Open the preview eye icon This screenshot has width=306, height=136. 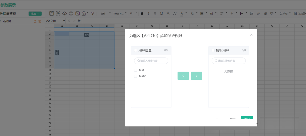pyautogui.click(x=58, y=13)
